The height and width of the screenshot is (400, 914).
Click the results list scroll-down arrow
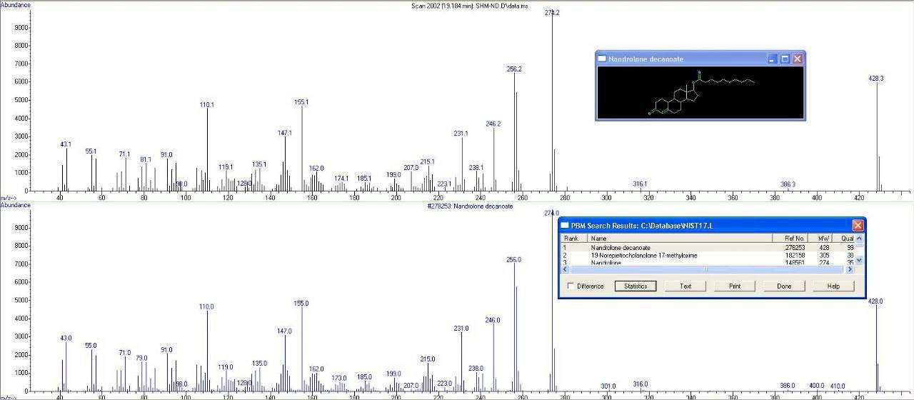[x=859, y=261]
